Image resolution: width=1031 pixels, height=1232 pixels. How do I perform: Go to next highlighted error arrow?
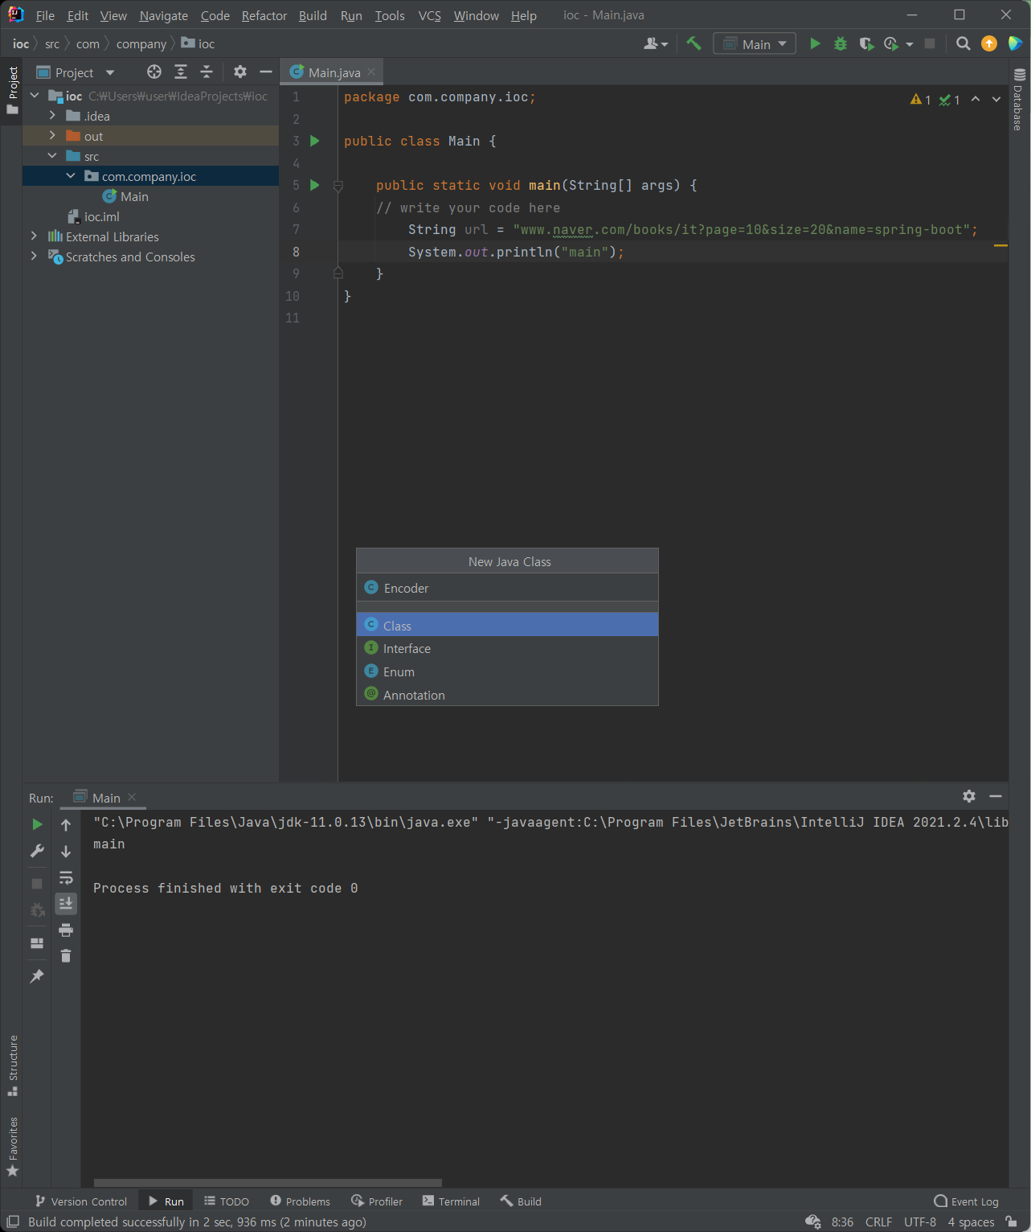click(996, 99)
